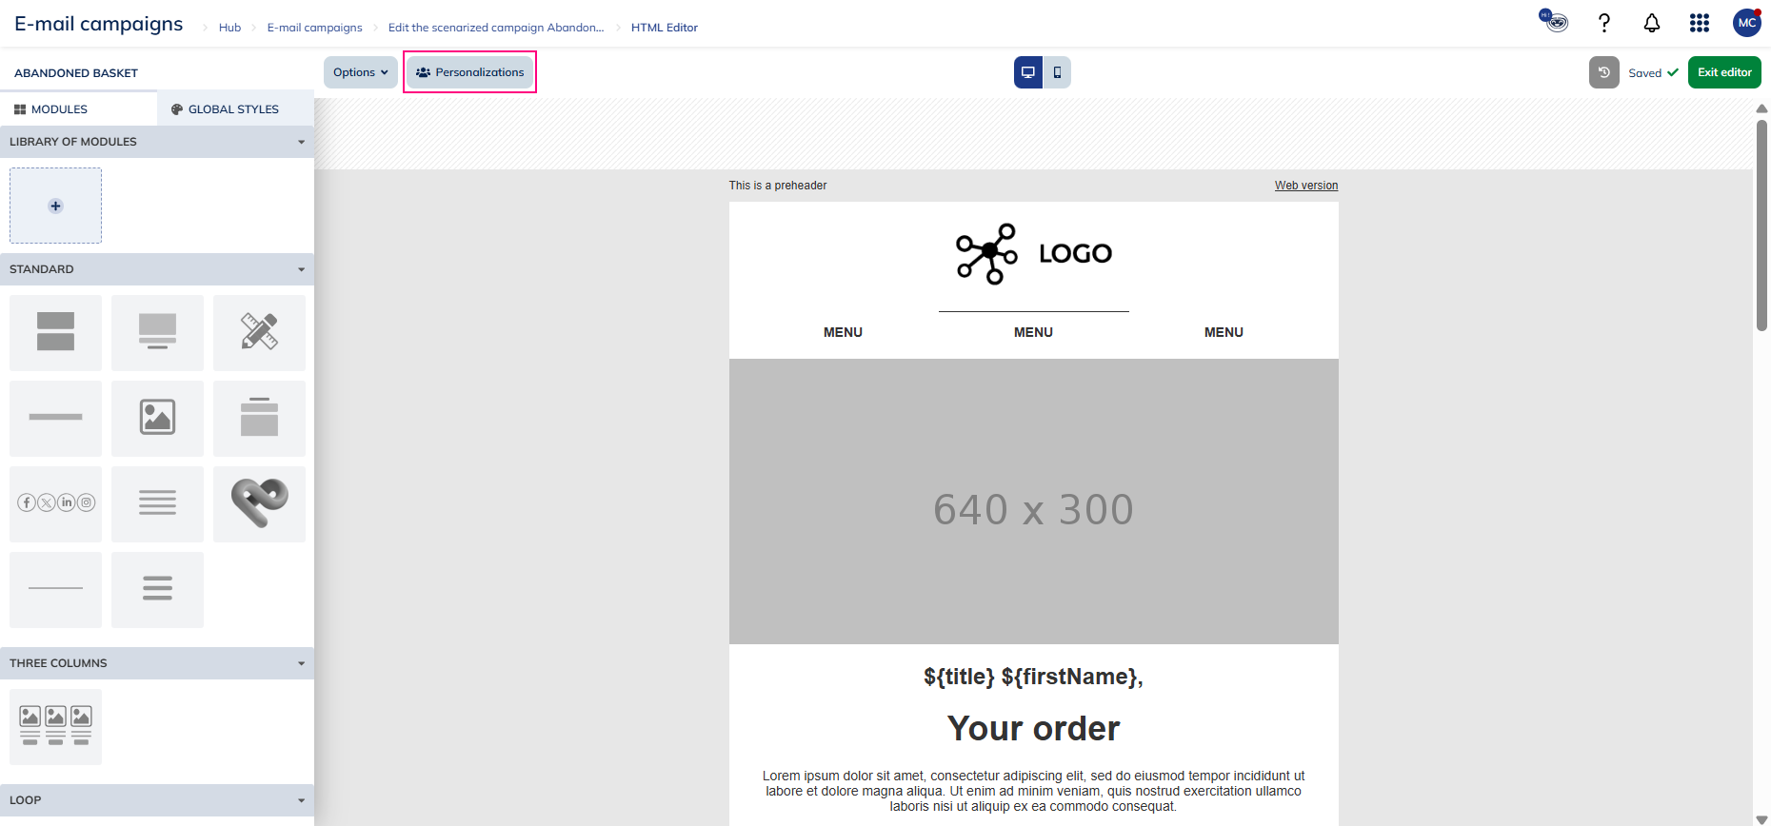Image resolution: width=1771 pixels, height=826 pixels.
Task: Select the three-column images module
Action: point(56,727)
